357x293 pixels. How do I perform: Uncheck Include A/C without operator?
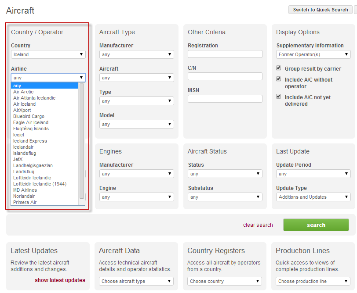click(279, 79)
